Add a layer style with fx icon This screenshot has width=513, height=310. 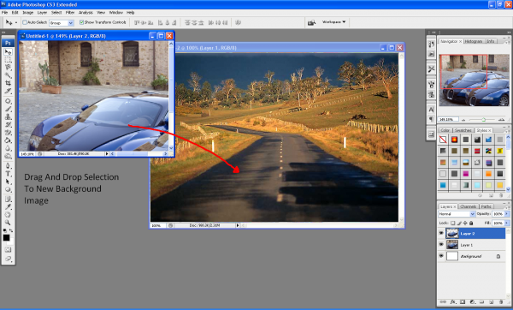coord(453,301)
